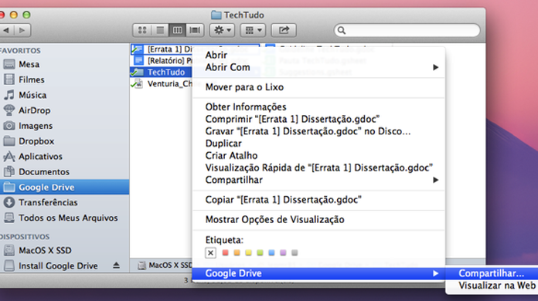Screen dimensions: 538x301
Task: Select the Venturia_Ch file
Action: pyautogui.click(x=161, y=84)
